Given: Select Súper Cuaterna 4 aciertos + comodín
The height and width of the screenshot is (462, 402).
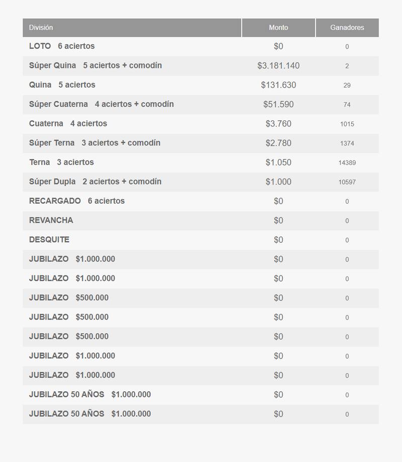Looking at the screenshot, I should click(102, 104).
